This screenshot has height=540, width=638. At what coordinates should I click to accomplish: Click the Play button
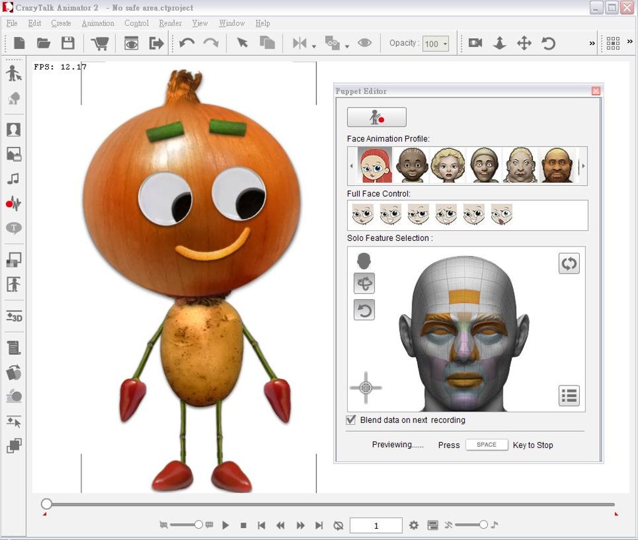point(226,526)
